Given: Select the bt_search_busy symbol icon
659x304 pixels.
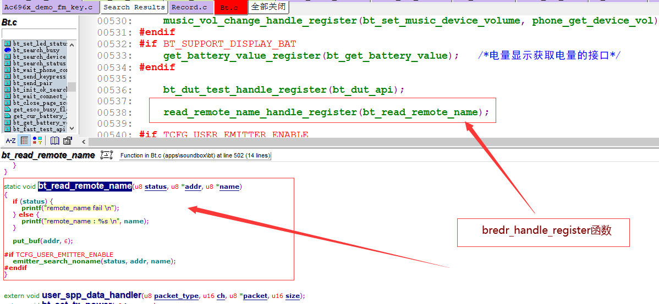Looking at the screenshot, I should pos(7,50).
